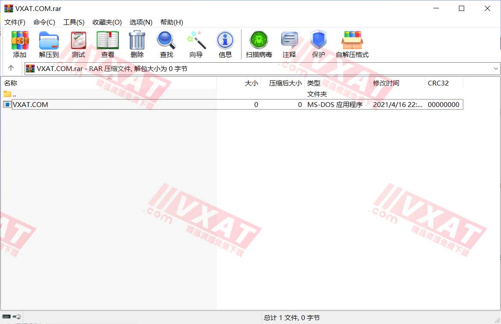Expand the archive path address bar dropdown
Screen dimensions: 501x324
(495, 68)
